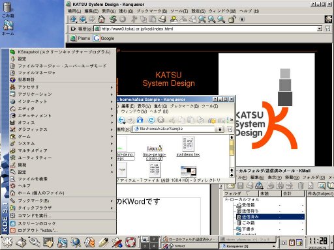
Task: Open the location dropdown in the Sample Konqueror window
Action: pyautogui.click(x=220, y=129)
